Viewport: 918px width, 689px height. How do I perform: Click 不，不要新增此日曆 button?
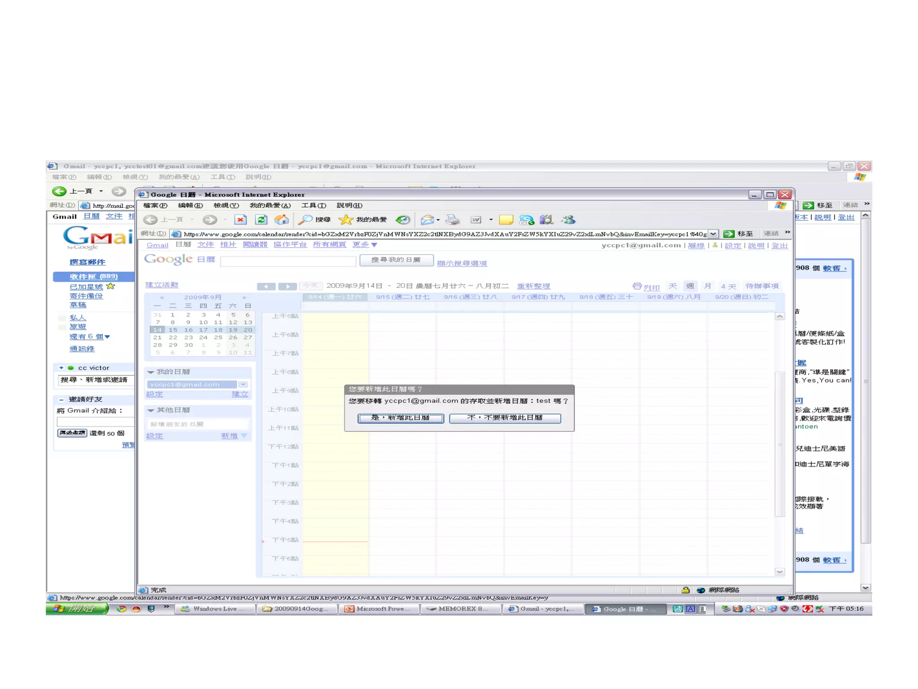505,418
